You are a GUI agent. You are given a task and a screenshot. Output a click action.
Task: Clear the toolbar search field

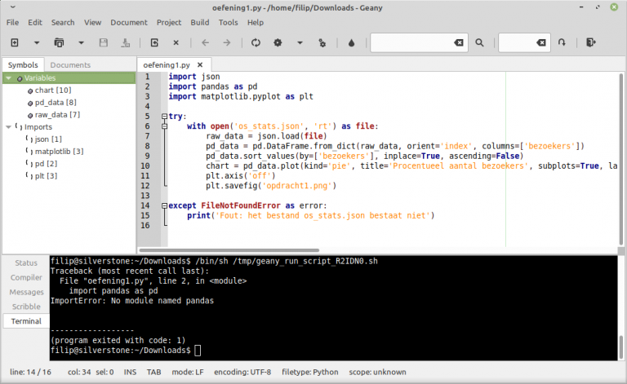tap(459, 42)
